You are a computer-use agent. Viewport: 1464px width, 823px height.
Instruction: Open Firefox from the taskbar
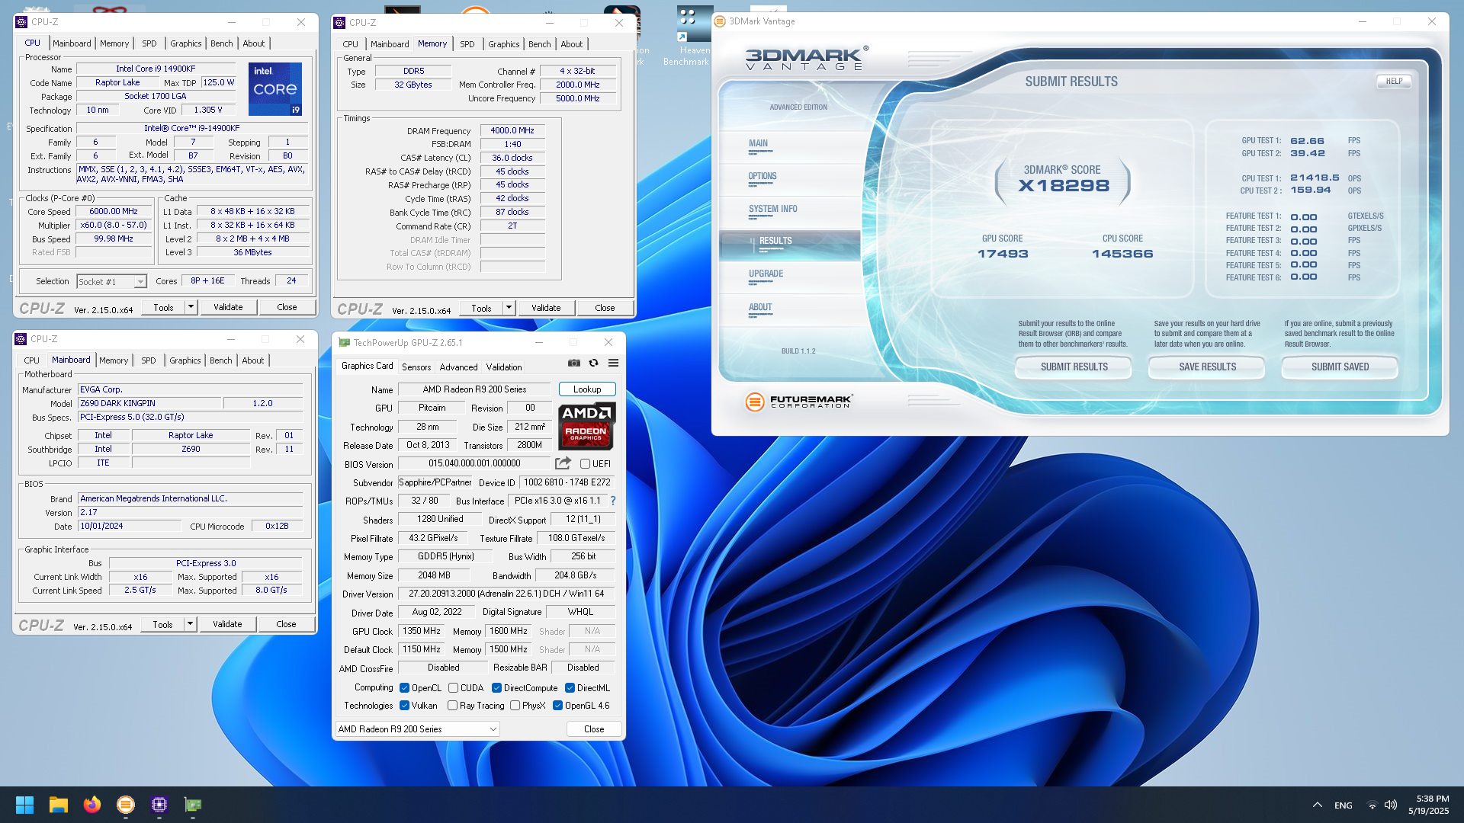coord(92,805)
